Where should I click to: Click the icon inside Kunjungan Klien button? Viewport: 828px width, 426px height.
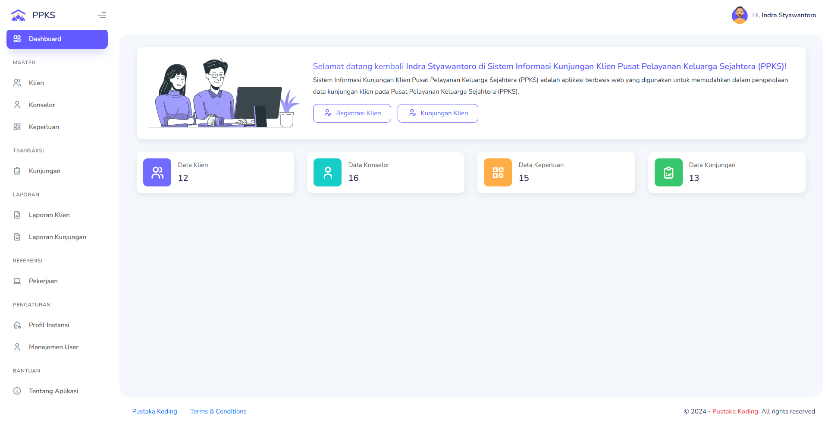pos(412,113)
